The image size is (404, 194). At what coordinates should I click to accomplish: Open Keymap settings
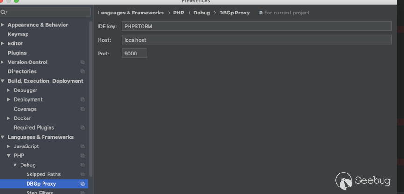pos(18,34)
